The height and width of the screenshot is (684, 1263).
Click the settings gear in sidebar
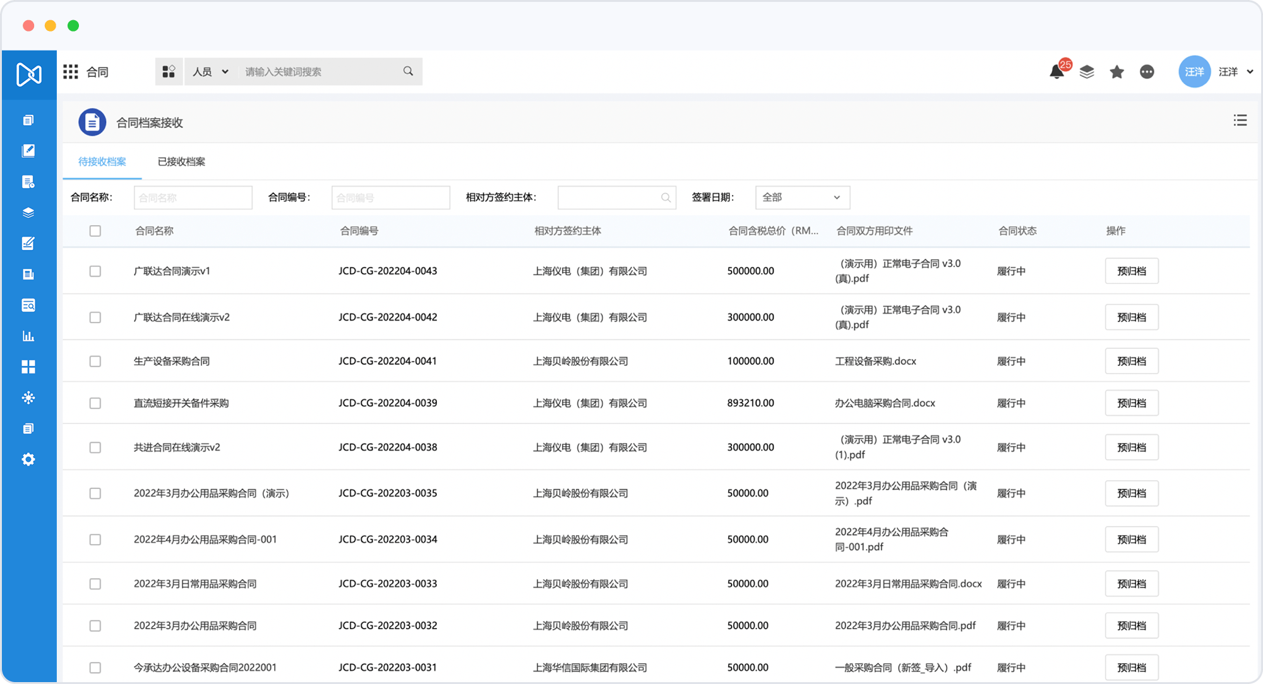[x=28, y=459]
